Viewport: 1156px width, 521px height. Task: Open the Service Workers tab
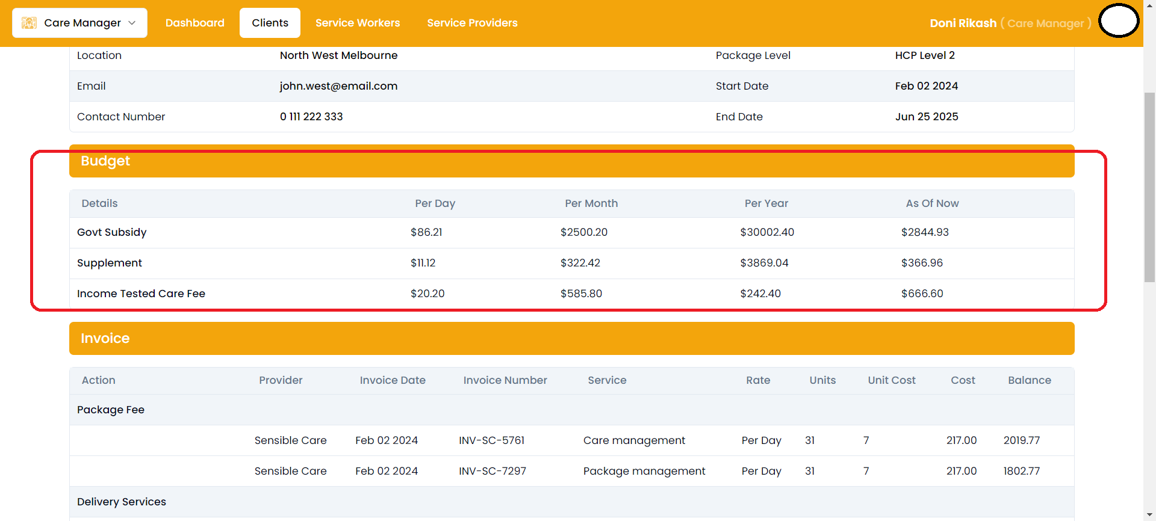357,23
